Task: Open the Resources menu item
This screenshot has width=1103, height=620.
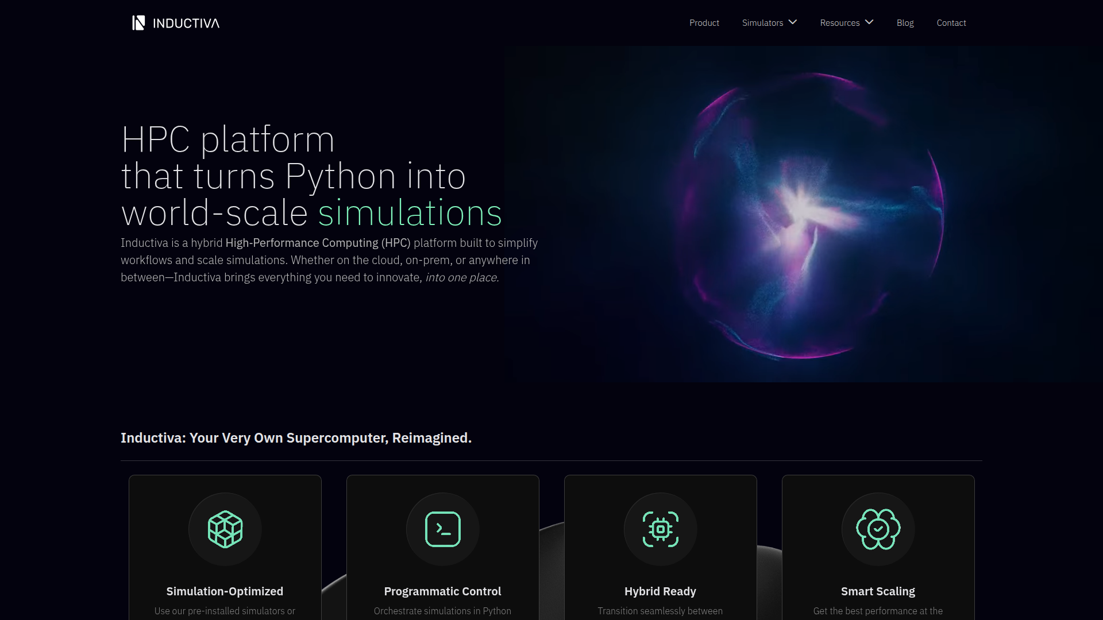Action: click(840, 23)
